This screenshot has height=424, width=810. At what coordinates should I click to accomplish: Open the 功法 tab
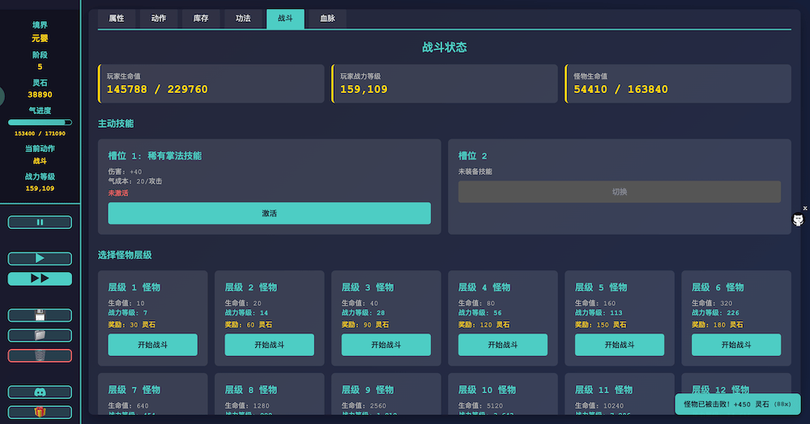(243, 19)
